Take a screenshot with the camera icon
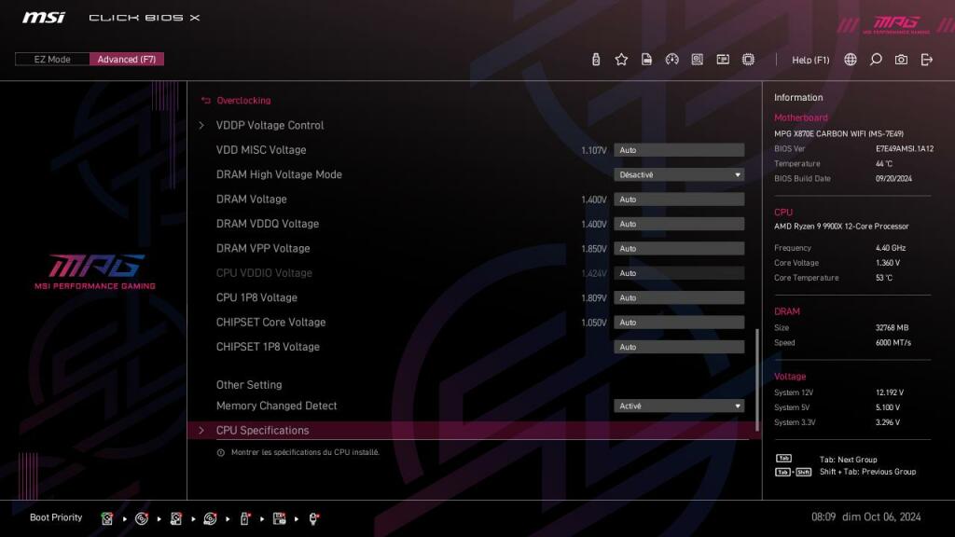Image resolution: width=955 pixels, height=537 pixels. (x=901, y=59)
